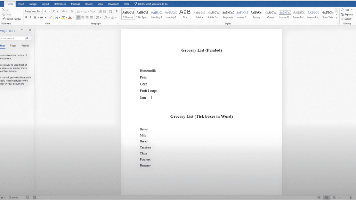Screen dimensions: 356x200
Task: Toggle Show/Hide paragraph marks
Action: 116,11
